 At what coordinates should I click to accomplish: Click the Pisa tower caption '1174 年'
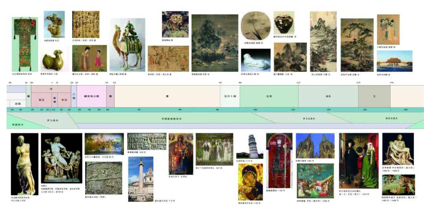pyautogui.click(x=249, y=161)
